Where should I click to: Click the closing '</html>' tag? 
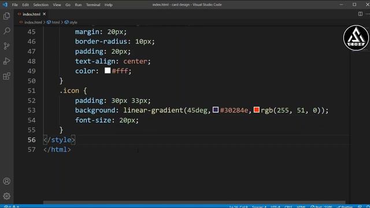pos(57,150)
